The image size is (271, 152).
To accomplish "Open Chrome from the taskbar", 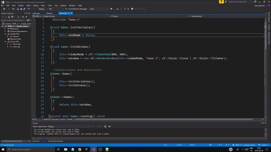I will 80,149.
